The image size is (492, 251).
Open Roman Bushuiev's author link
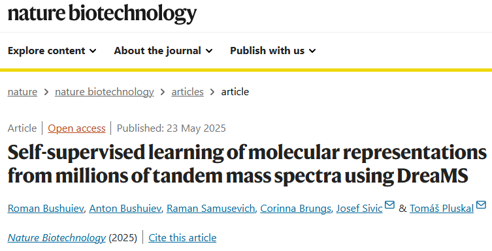point(46,209)
